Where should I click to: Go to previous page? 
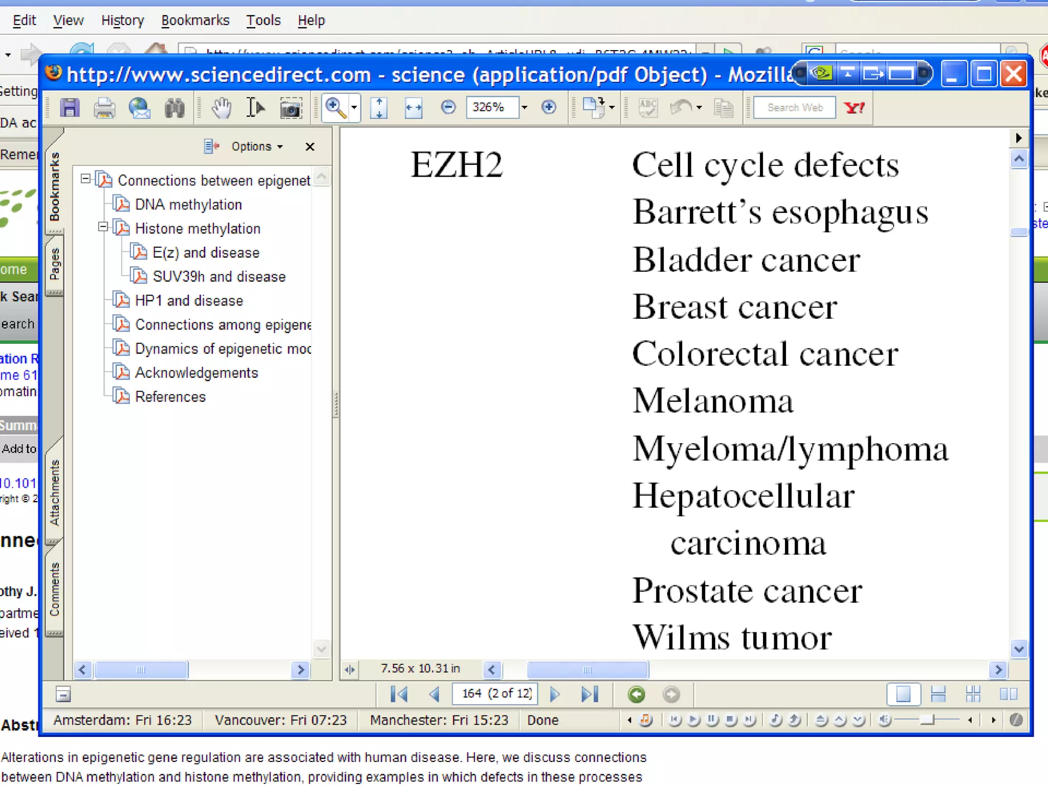point(434,694)
